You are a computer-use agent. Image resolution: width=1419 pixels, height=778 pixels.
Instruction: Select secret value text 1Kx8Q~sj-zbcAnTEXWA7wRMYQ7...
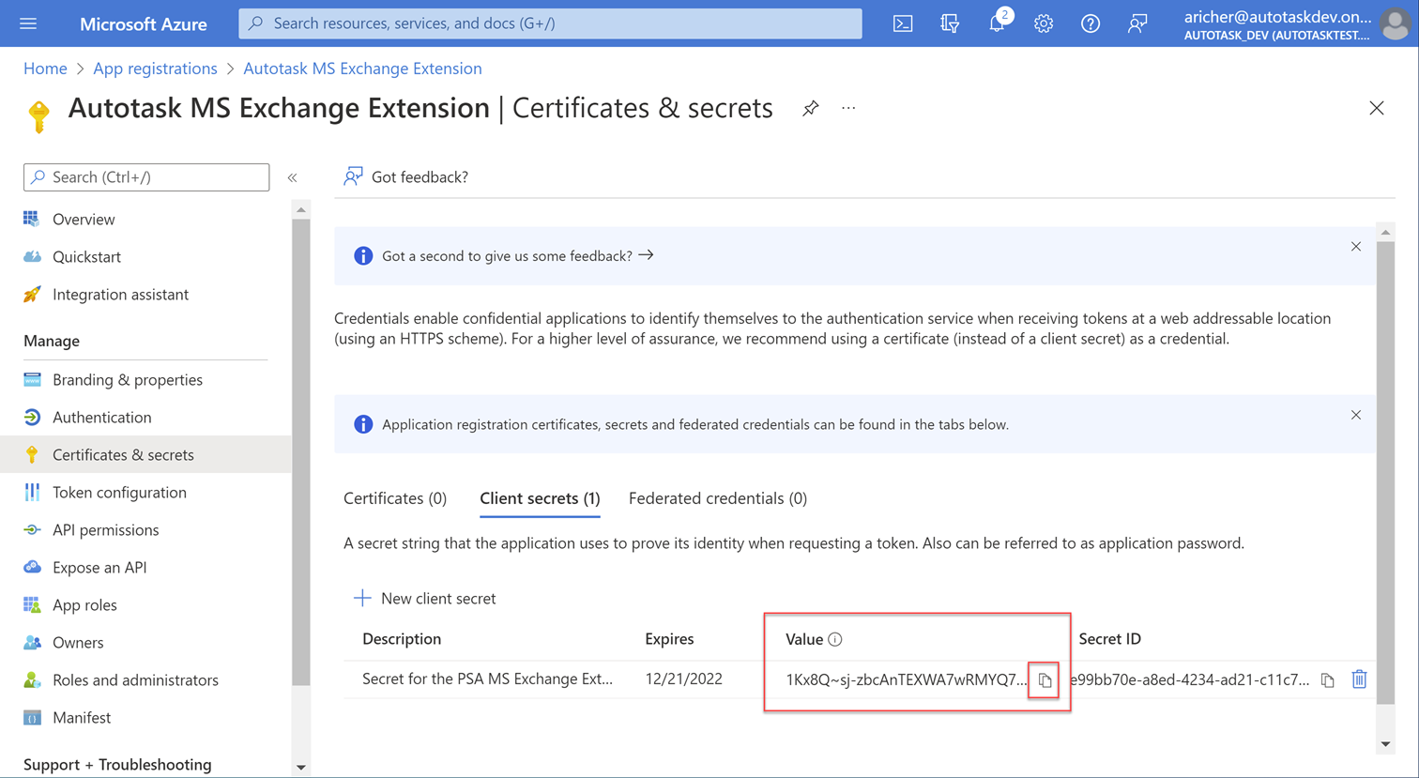click(907, 679)
